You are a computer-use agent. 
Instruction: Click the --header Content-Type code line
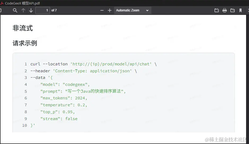point(84,71)
